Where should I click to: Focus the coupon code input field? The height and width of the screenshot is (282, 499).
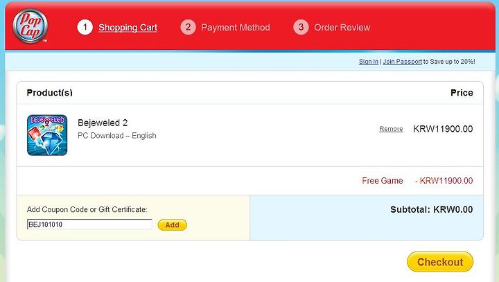pos(89,224)
